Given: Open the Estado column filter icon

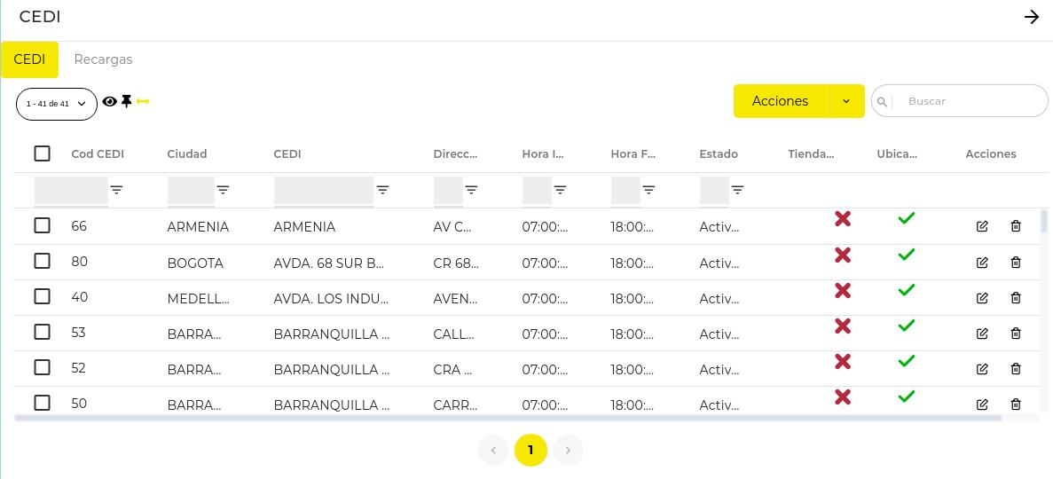Looking at the screenshot, I should 737,190.
